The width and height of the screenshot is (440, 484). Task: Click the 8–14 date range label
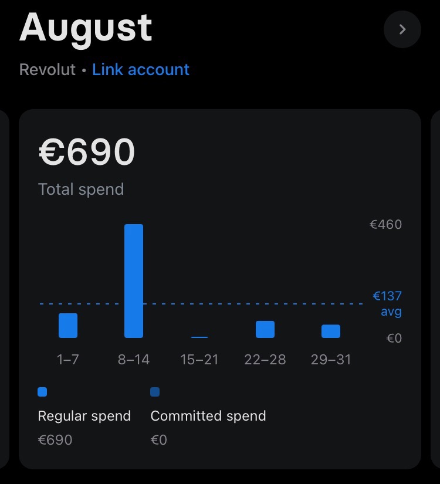(134, 360)
